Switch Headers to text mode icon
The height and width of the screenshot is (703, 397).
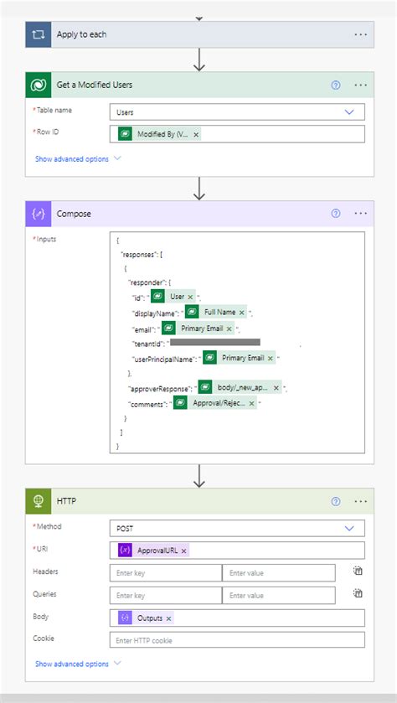(x=358, y=571)
